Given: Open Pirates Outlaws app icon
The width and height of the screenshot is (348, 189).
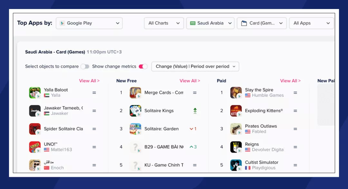Looking at the screenshot, I should tap(236, 129).
